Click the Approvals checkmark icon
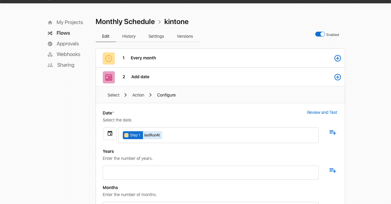The height and width of the screenshot is (204, 391). click(x=50, y=44)
